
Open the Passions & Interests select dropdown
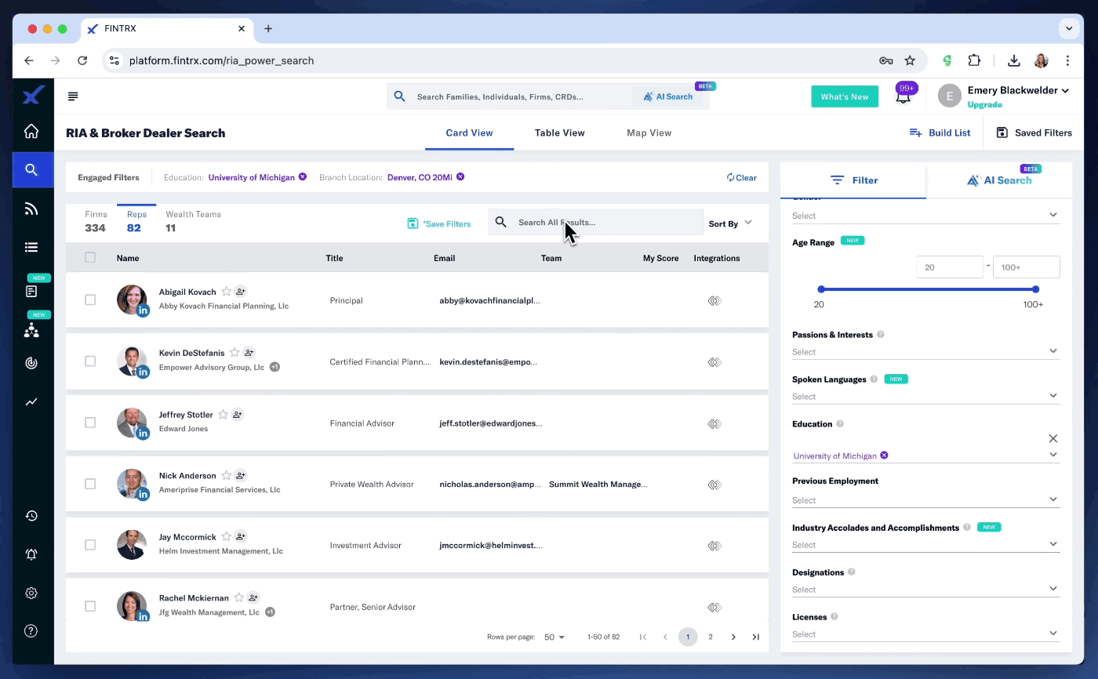point(925,351)
